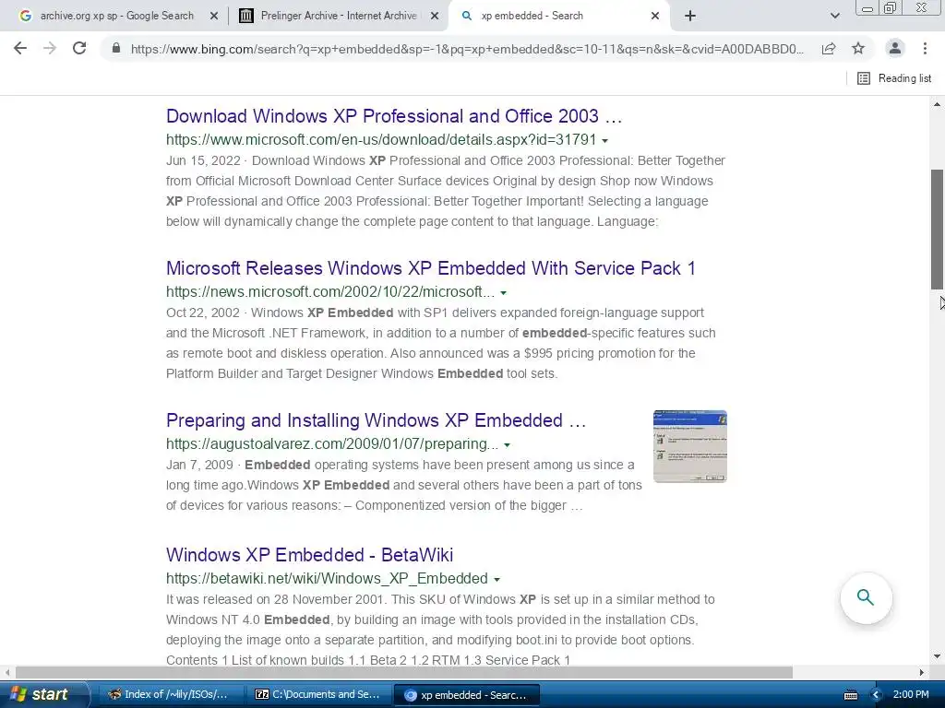
Task: Expand hidden system tray icons arrow
Action: pos(877,695)
